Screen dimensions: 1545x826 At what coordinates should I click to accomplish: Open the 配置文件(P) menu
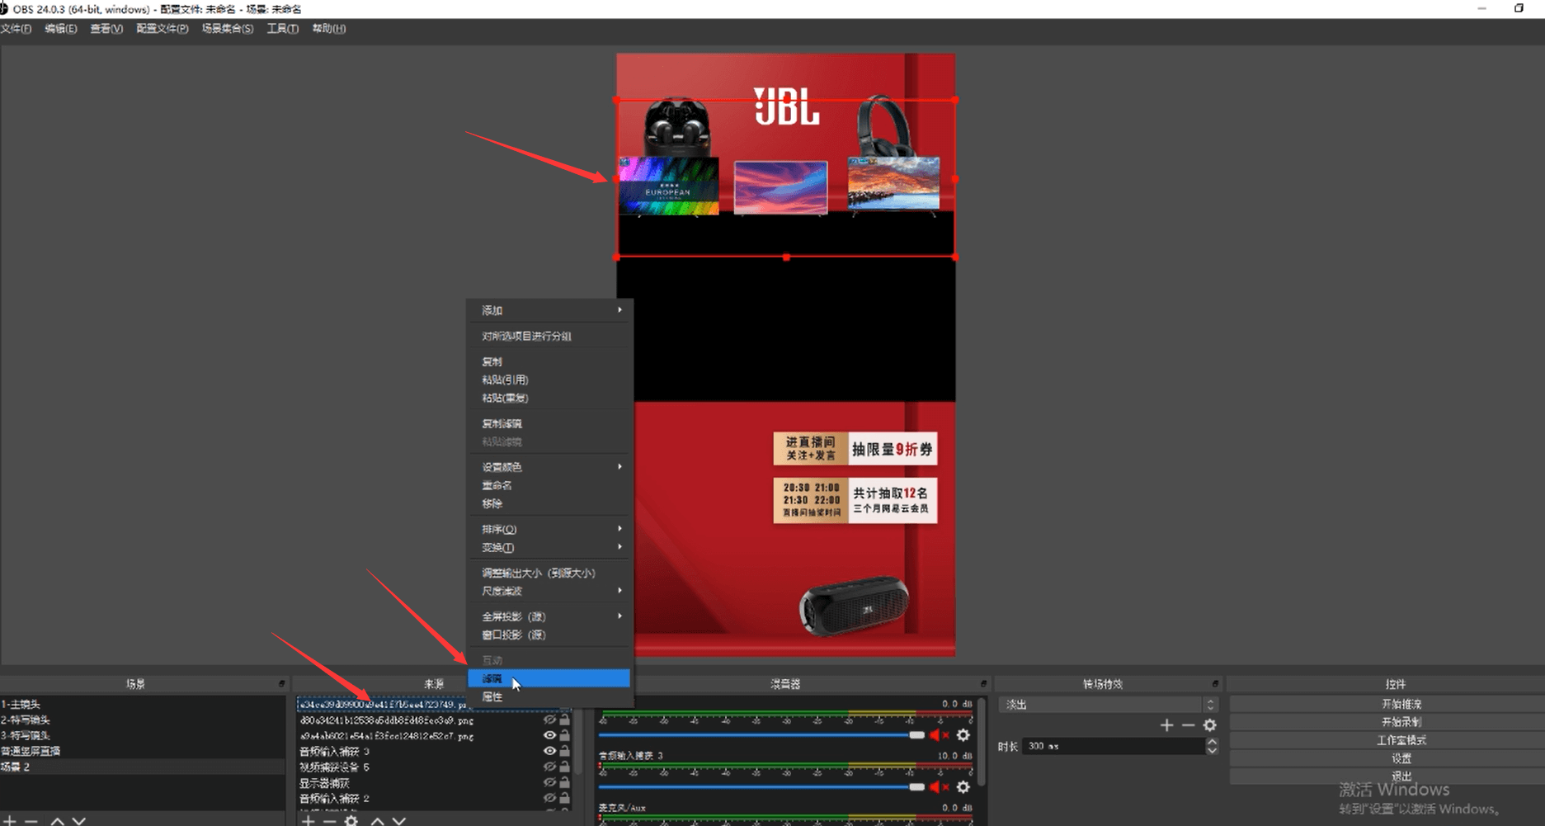pos(163,29)
